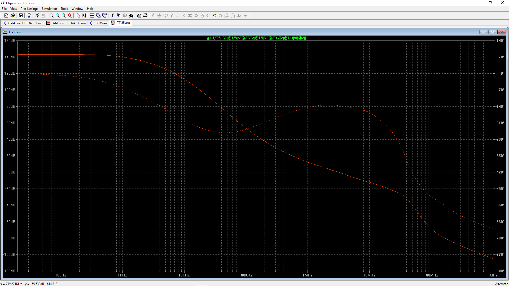The image size is (509, 286).
Task: Open the Simulation menu
Action: click(49, 9)
